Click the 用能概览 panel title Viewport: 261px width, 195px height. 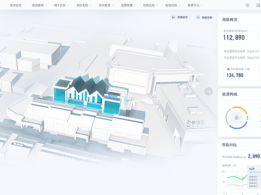(x=230, y=19)
